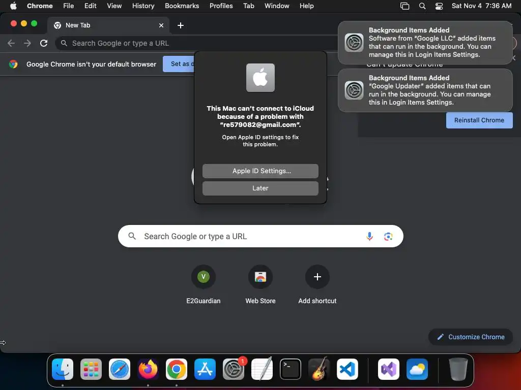This screenshot has height=390, width=521.
Task: Click Reinstall Chrome button
Action: (x=479, y=120)
